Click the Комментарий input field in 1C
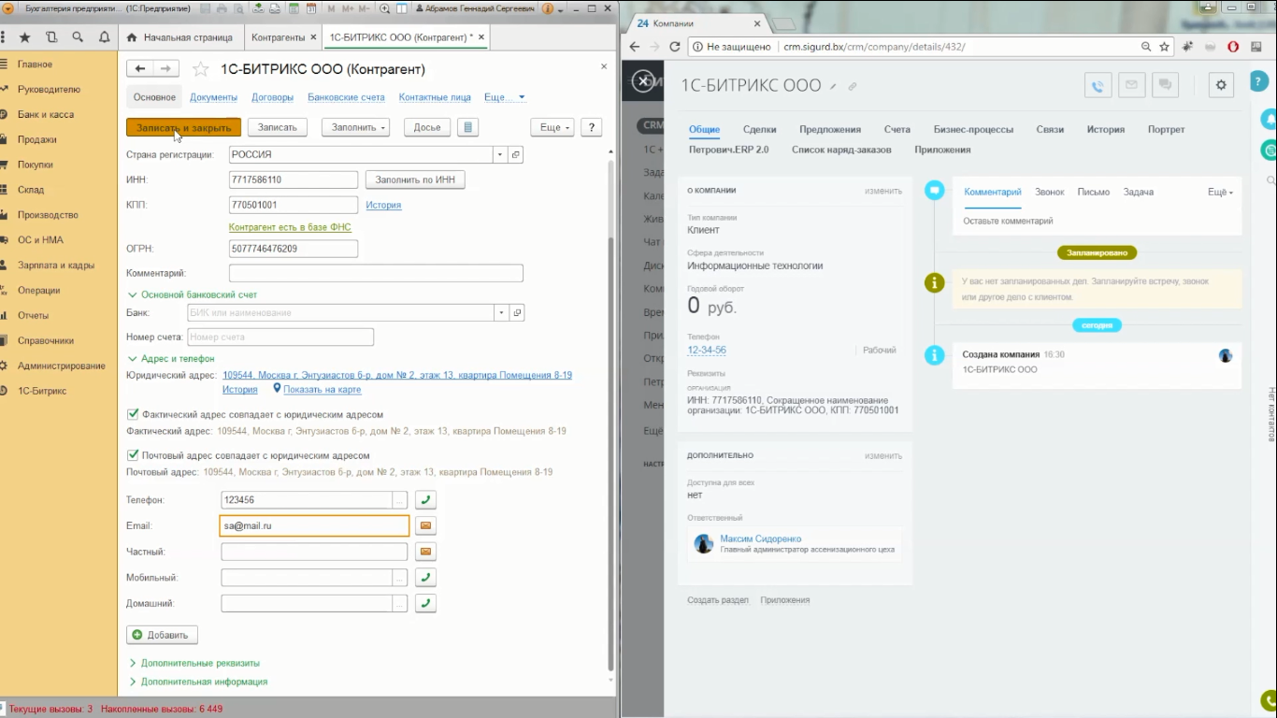The height and width of the screenshot is (718, 1277). click(x=376, y=274)
